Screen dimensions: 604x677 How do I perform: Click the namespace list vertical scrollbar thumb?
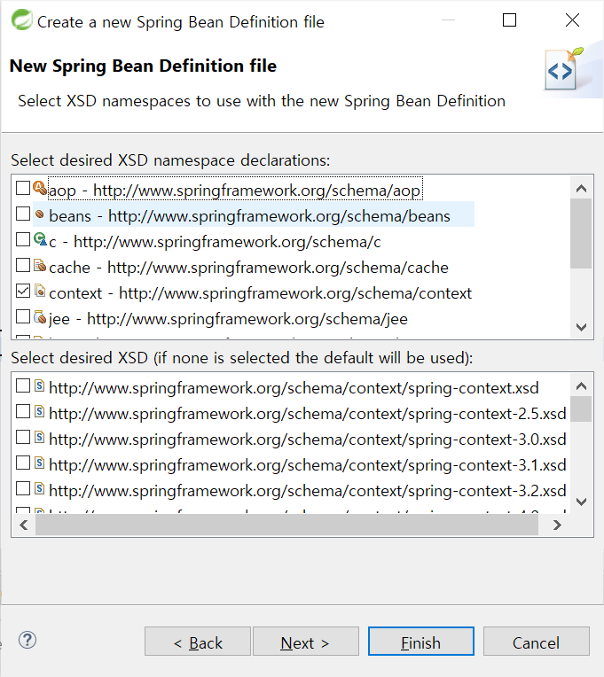pyautogui.click(x=581, y=234)
